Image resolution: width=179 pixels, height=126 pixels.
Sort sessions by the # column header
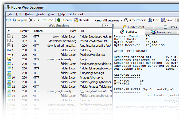click(12, 31)
